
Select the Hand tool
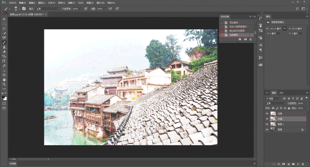(x=4, y=80)
